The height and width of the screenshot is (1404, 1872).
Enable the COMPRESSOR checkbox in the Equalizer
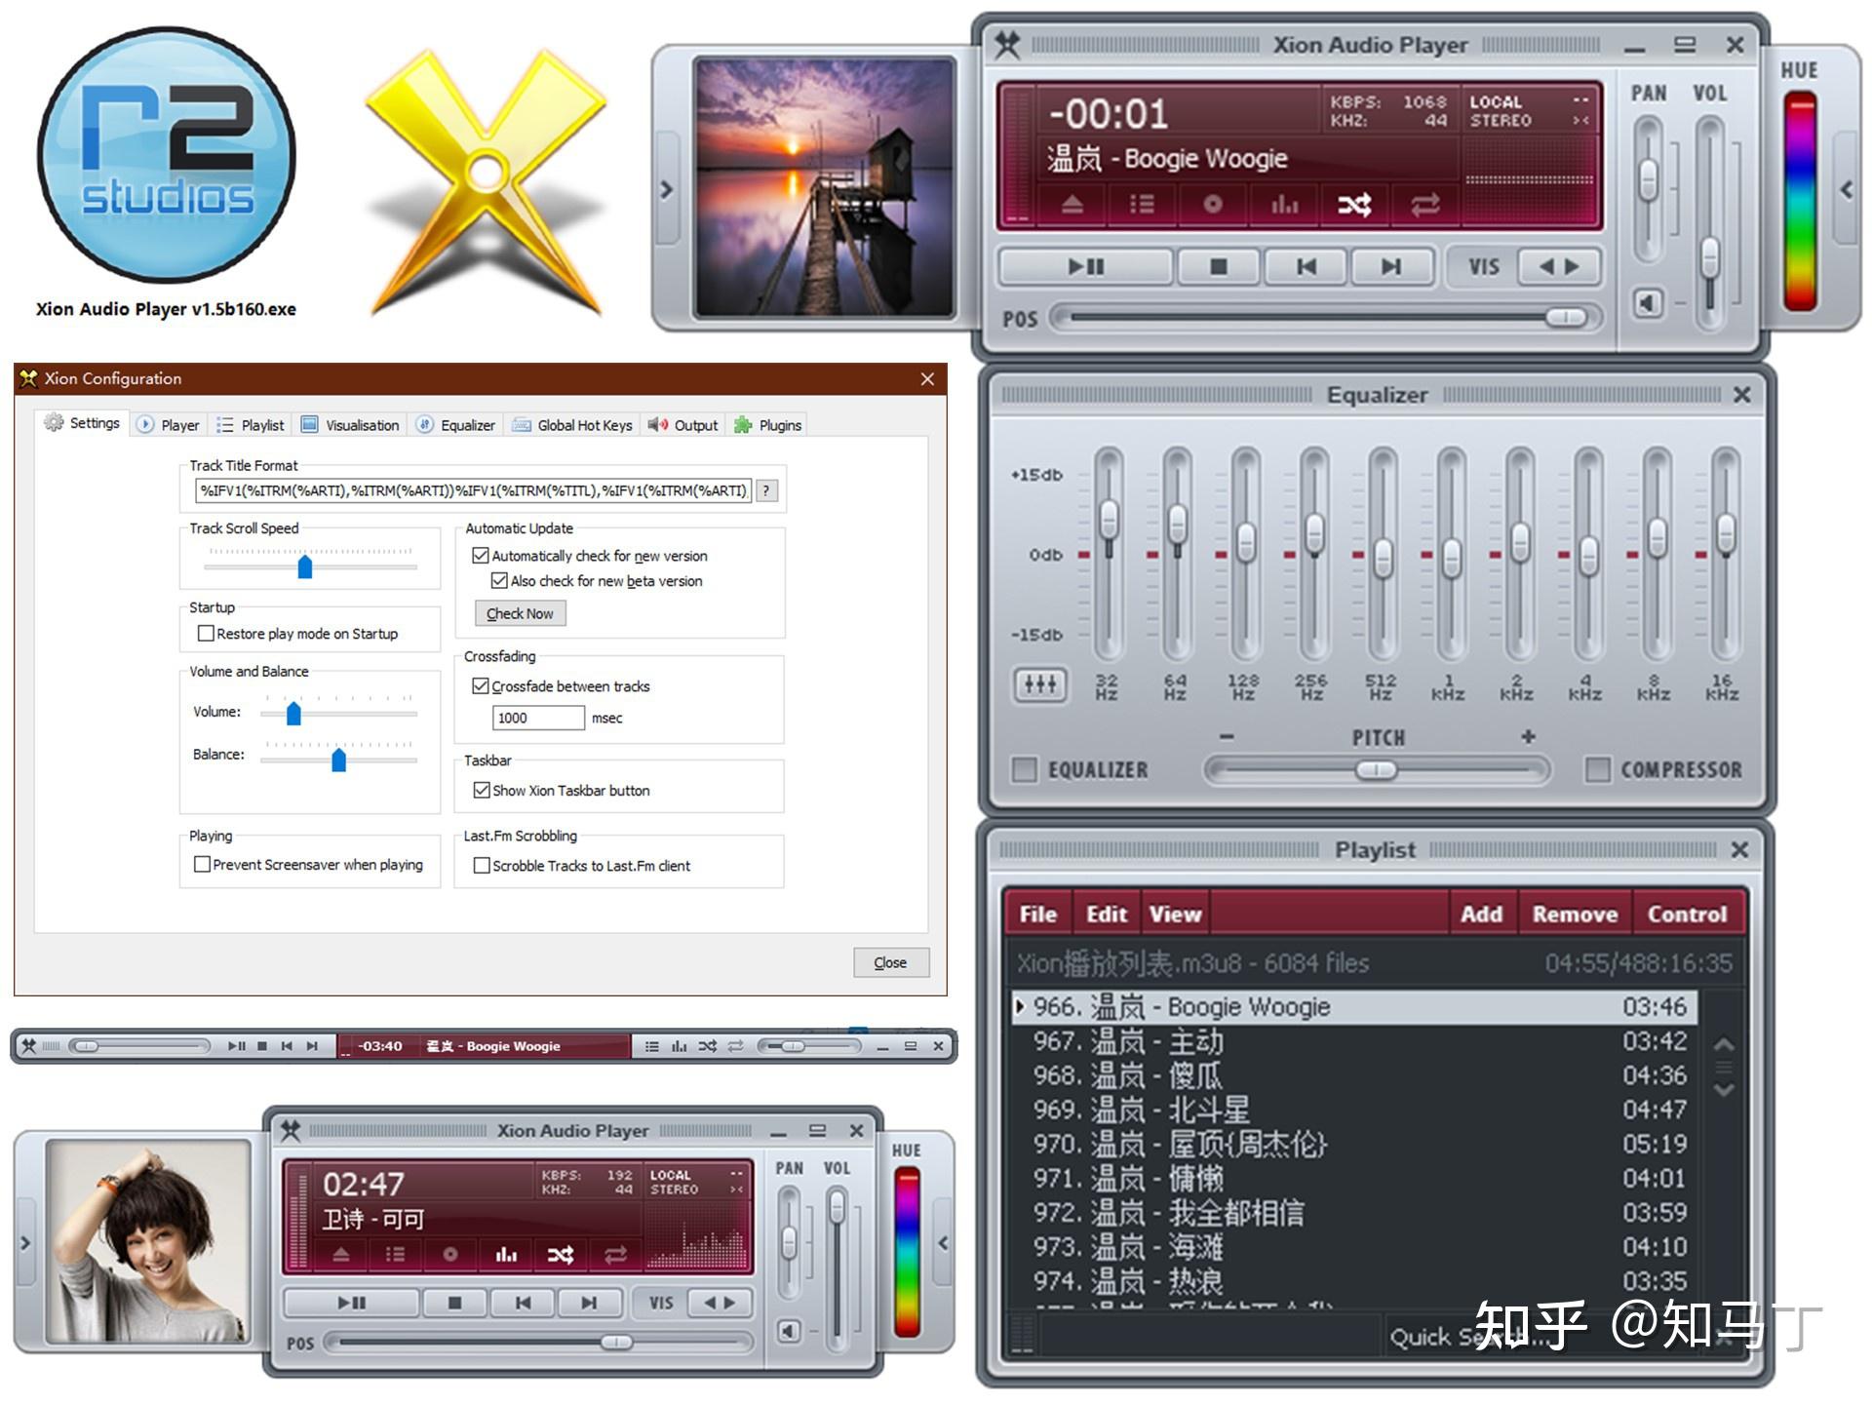pos(1599,770)
